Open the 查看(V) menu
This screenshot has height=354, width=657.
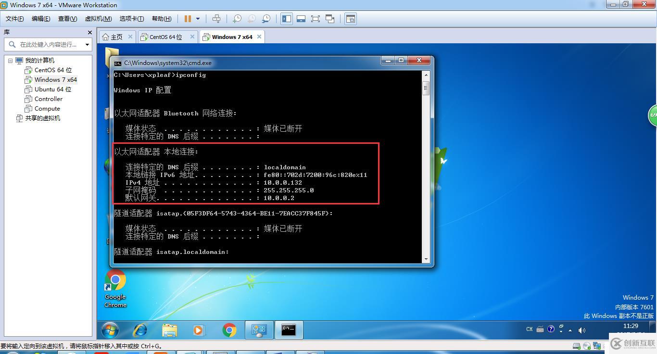click(67, 19)
